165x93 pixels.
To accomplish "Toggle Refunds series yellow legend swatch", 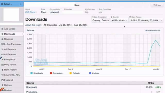I will [71, 73].
